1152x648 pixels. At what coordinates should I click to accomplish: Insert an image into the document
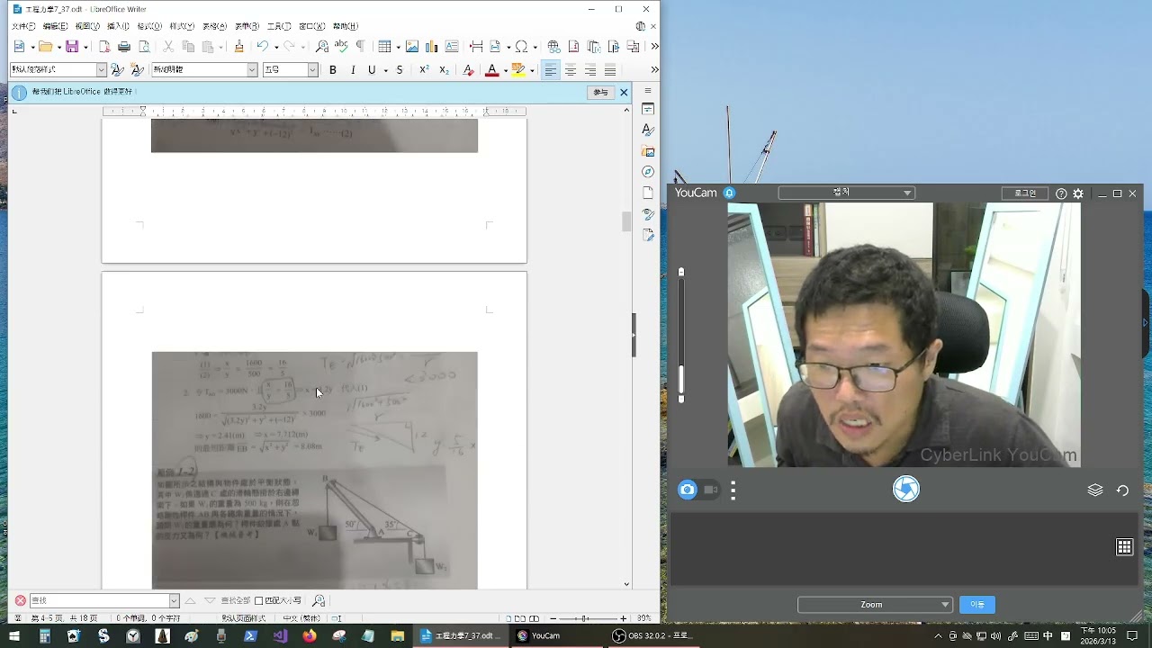pos(412,47)
